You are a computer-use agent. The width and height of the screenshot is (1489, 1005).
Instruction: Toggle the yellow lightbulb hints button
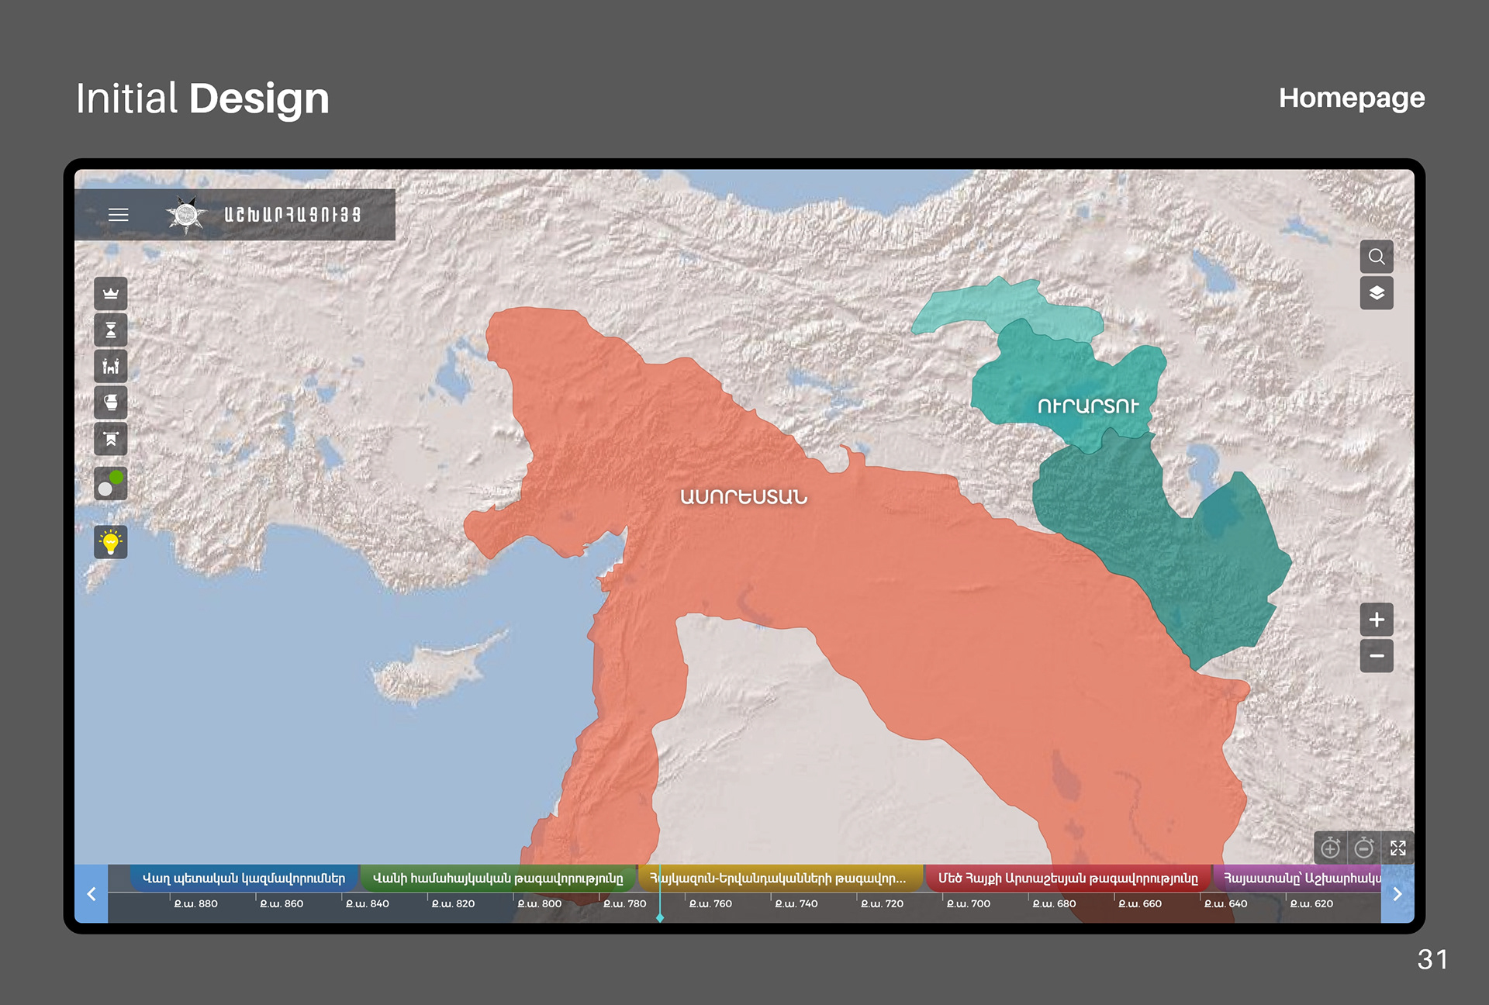(x=111, y=542)
